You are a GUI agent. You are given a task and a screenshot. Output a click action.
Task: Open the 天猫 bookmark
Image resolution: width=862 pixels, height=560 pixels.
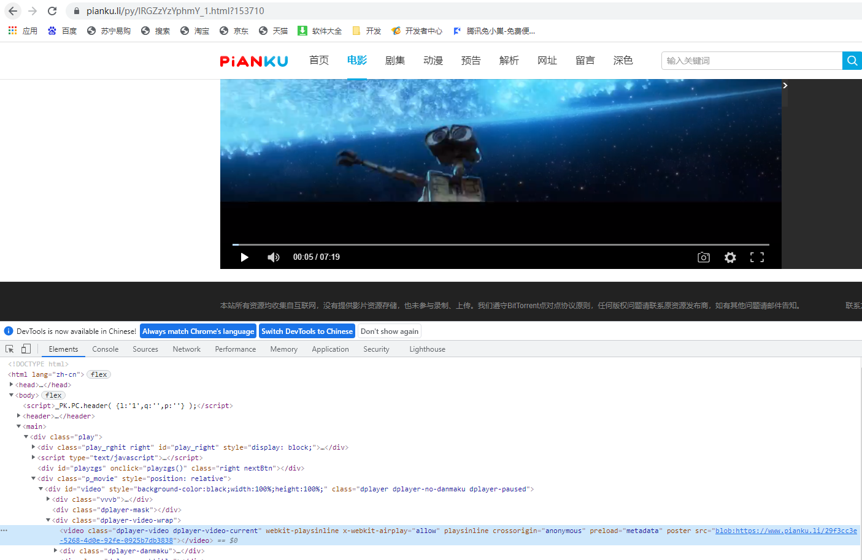click(273, 31)
